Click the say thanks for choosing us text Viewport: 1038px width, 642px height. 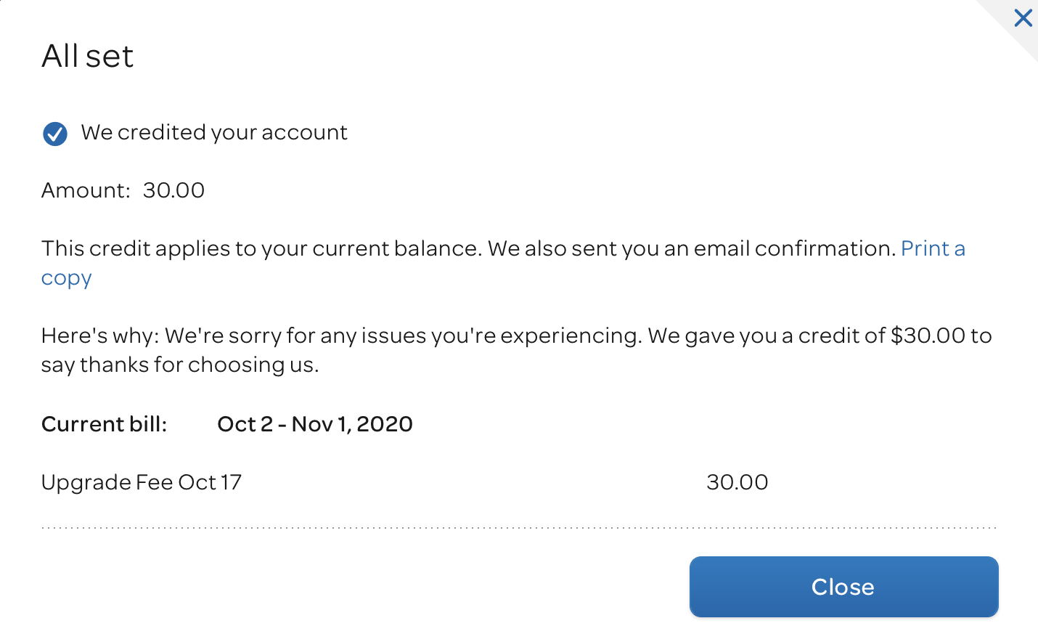click(x=180, y=365)
